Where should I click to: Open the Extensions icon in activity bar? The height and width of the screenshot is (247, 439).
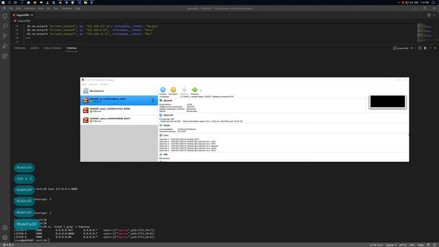[x=5, y=56]
